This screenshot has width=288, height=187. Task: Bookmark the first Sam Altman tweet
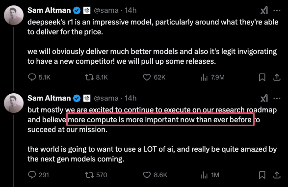262,78
